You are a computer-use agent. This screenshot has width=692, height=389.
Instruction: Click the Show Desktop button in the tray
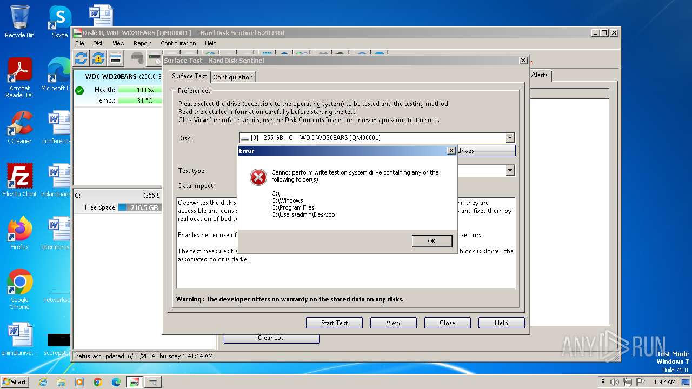tap(686, 382)
